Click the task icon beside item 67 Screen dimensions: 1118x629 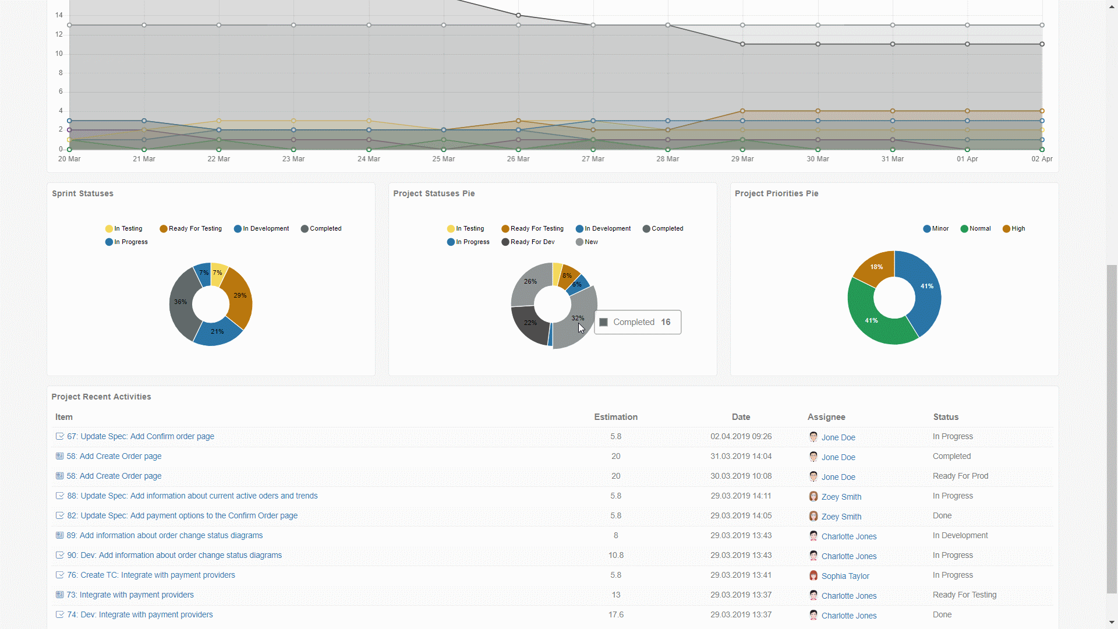pos(60,436)
